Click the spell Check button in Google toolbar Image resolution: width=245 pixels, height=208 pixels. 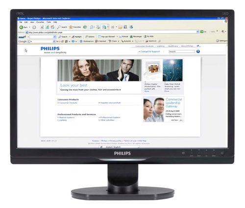pos(113,41)
